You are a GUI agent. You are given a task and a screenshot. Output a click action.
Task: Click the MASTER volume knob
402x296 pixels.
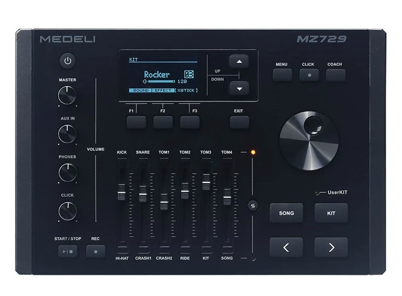[67, 96]
